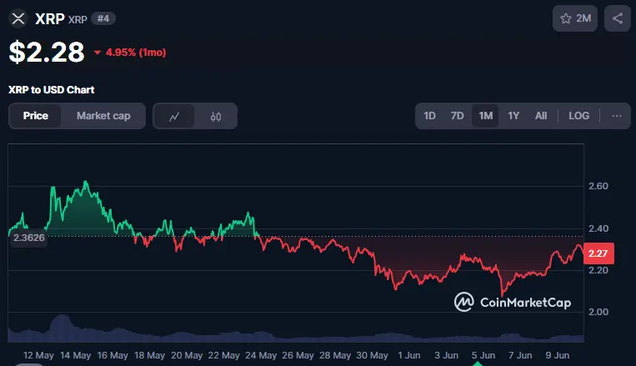The width and height of the screenshot is (636, 366).
Task: Add XRP to watchlist via star button
Action: coord(575,18)
